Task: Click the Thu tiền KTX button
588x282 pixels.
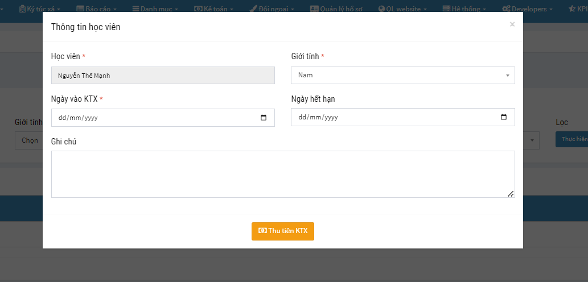Action: point(283,231)
